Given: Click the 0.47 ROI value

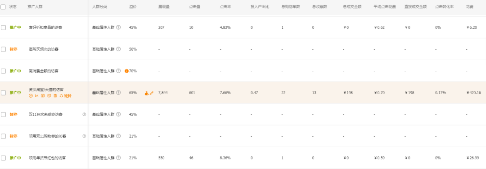Looking at the screenshot, I should pyautogui.click(x=254, y=92).
